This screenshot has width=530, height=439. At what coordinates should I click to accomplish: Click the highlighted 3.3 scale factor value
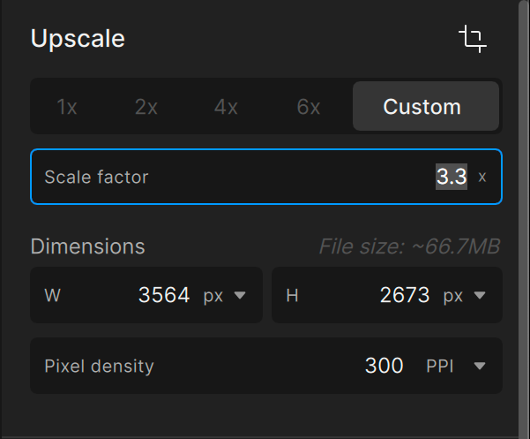tap(451, 177)
